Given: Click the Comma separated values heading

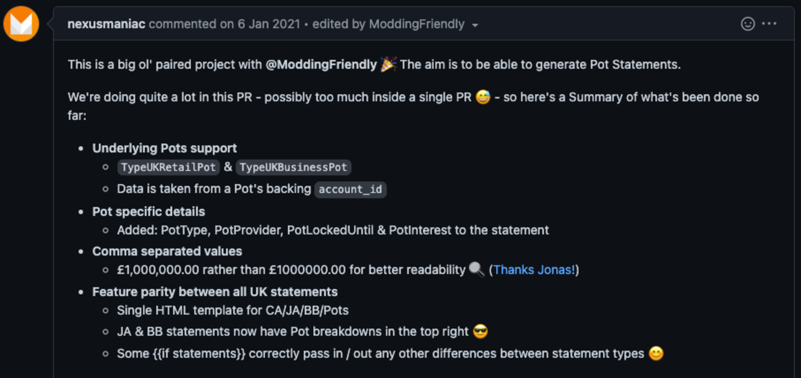Looking at the screenshot, I should click(x=167, y=251).
